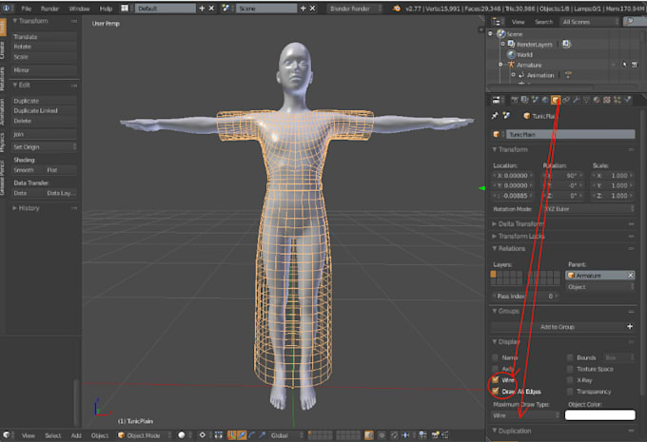Click the Properties editor type icon
Viewport: 647px width, 442px height.
[x=497, y=100]
